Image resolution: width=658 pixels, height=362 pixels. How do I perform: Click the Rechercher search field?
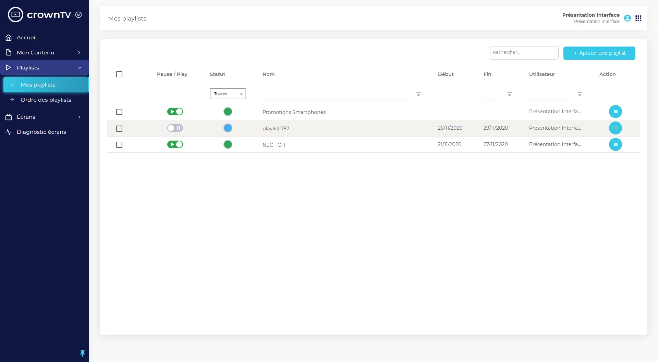tap(524, 53)
